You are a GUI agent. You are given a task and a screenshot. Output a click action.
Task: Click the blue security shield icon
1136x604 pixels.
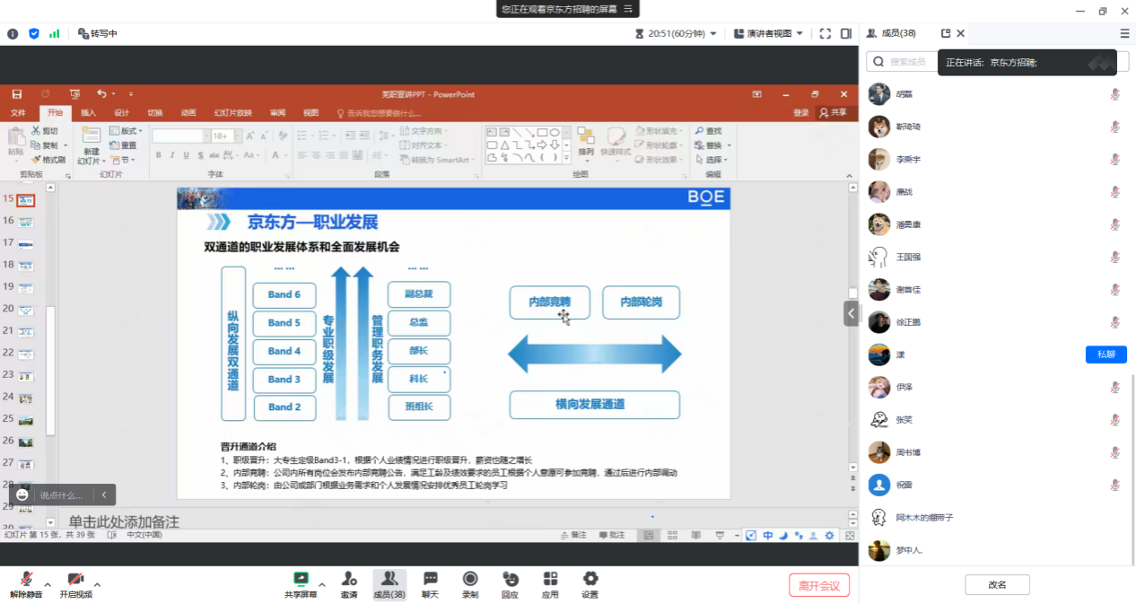[34, 33]
